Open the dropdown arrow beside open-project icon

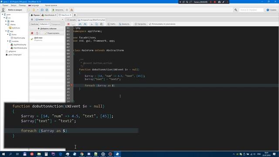point(37,10)
